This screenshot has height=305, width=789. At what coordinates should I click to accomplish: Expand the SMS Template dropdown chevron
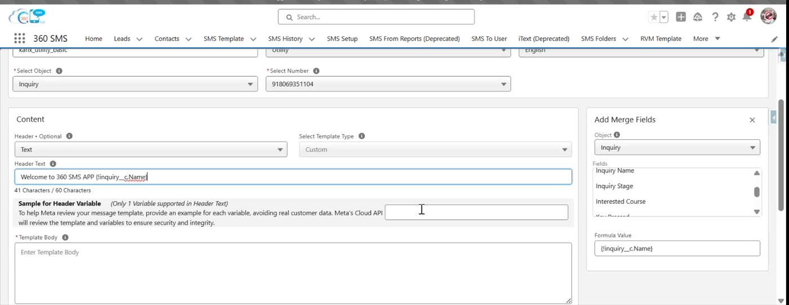pyautogui.click(x=253, y=39)
